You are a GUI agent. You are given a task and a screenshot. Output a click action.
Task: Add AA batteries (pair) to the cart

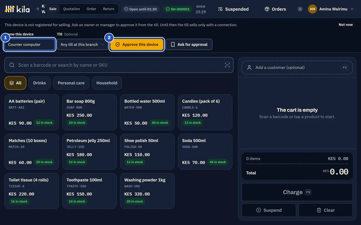[32, 112]
